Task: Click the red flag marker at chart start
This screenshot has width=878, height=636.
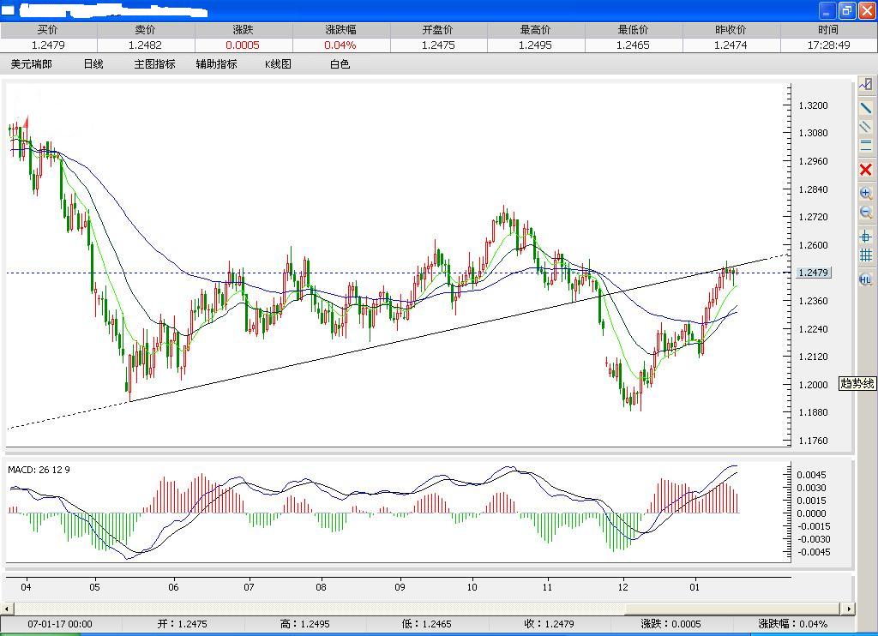Action: coord(26,122)
